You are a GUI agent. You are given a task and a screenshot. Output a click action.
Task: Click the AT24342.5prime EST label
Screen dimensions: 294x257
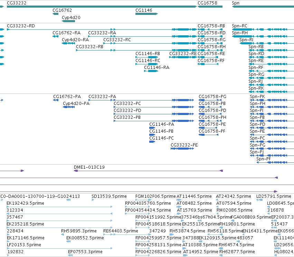(x=234, y=196)
